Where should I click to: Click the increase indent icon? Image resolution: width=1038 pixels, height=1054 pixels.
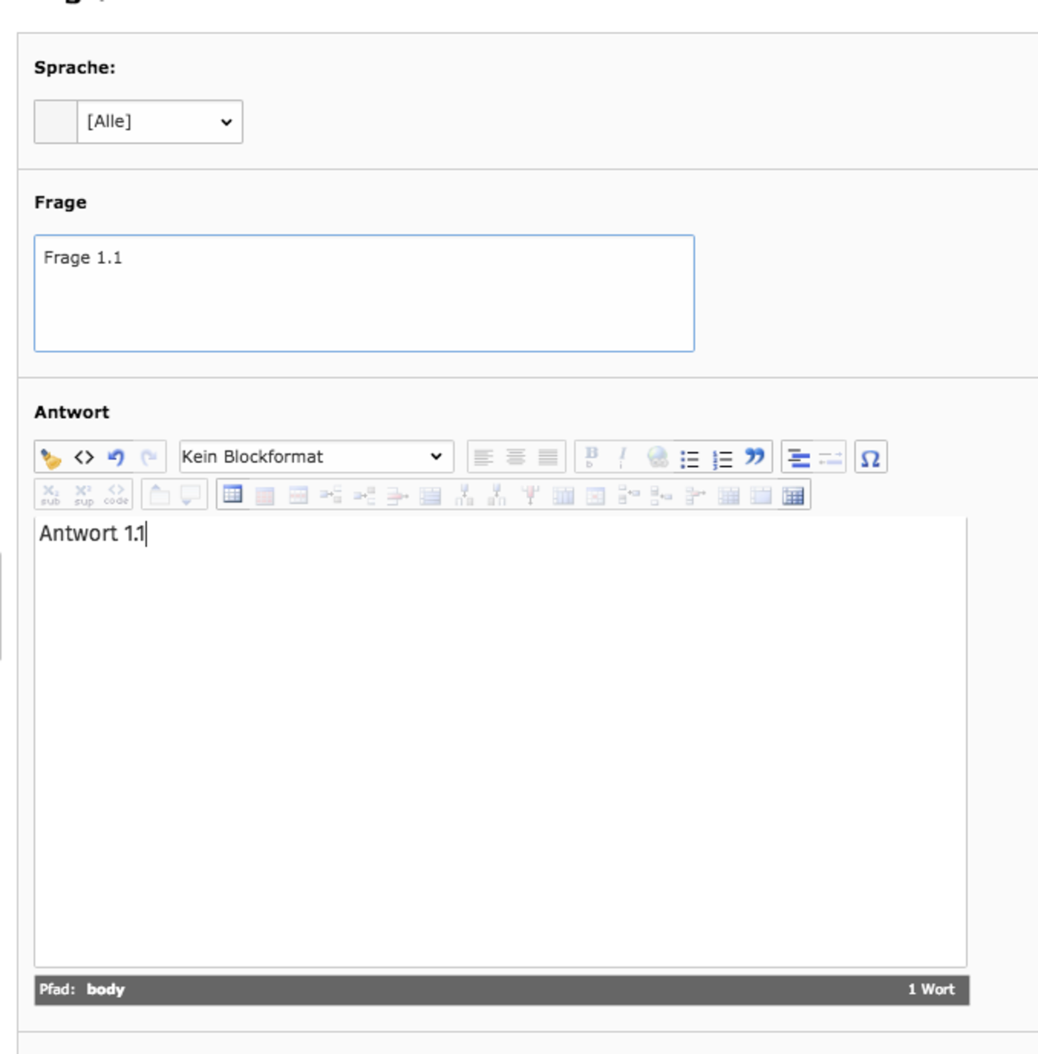[x=798, y=458]
